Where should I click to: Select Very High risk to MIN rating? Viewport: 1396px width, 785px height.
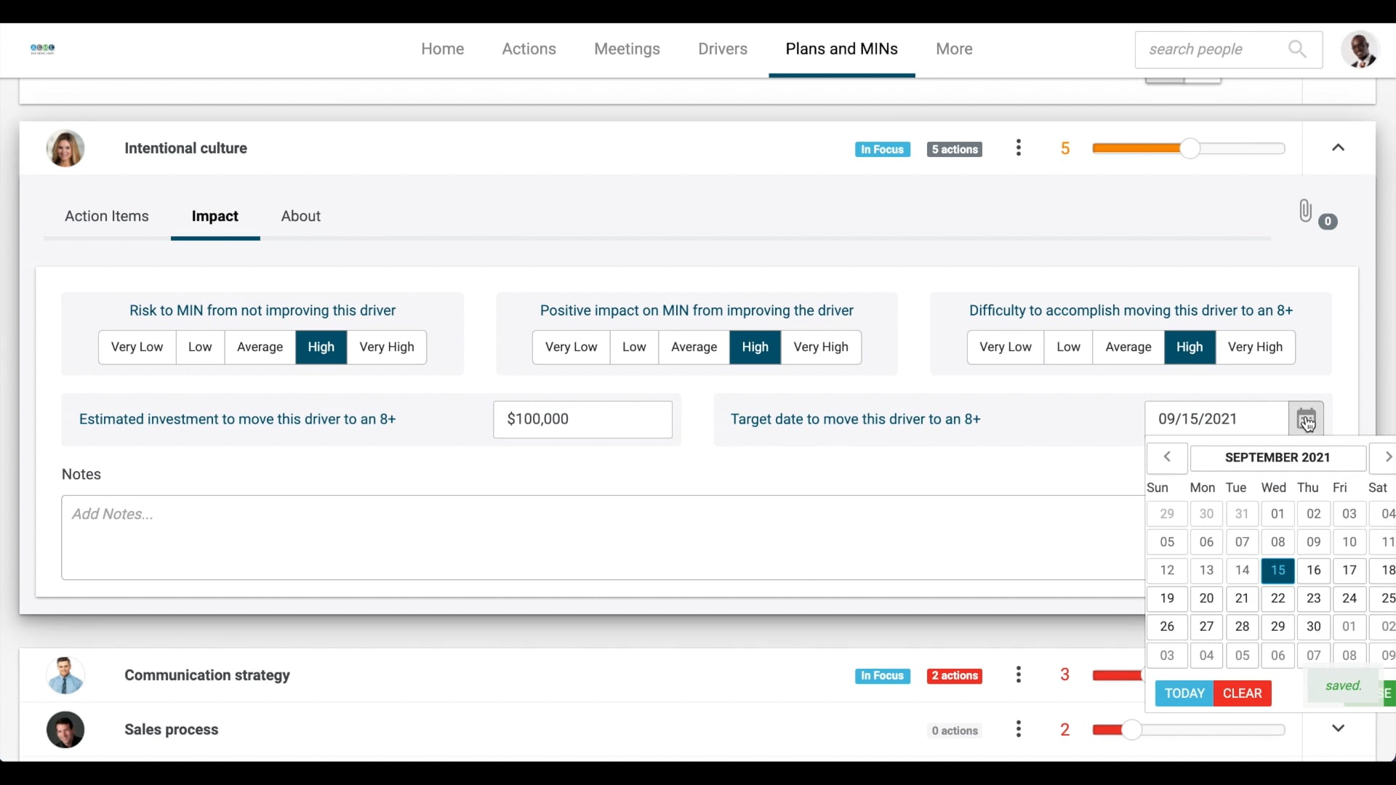387,347
